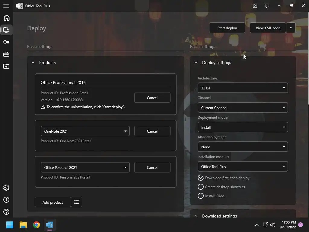Open Settings gear in sidebar

pos(6,188)
